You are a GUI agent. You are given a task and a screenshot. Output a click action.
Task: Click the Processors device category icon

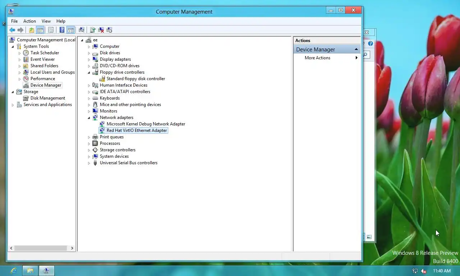[95, 143]
